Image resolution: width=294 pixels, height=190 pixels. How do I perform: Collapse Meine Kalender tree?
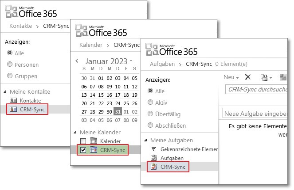coord(75,132)
